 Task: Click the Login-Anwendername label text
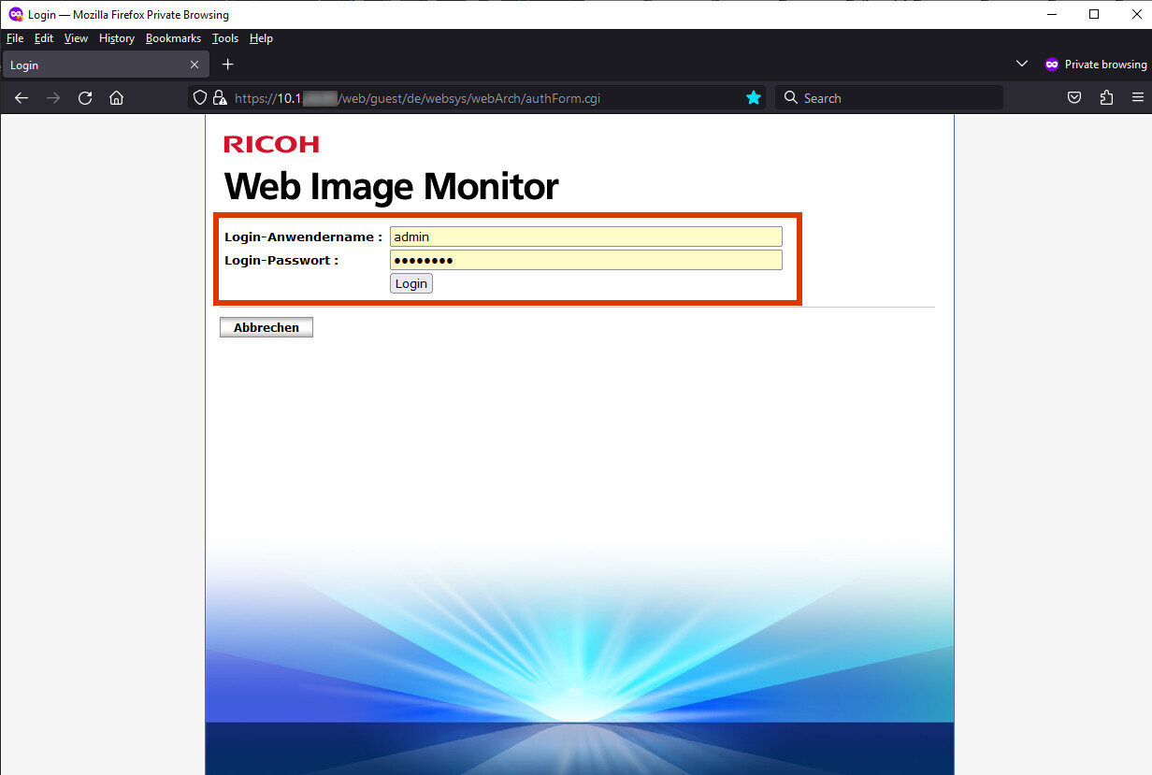coord(304,237)
